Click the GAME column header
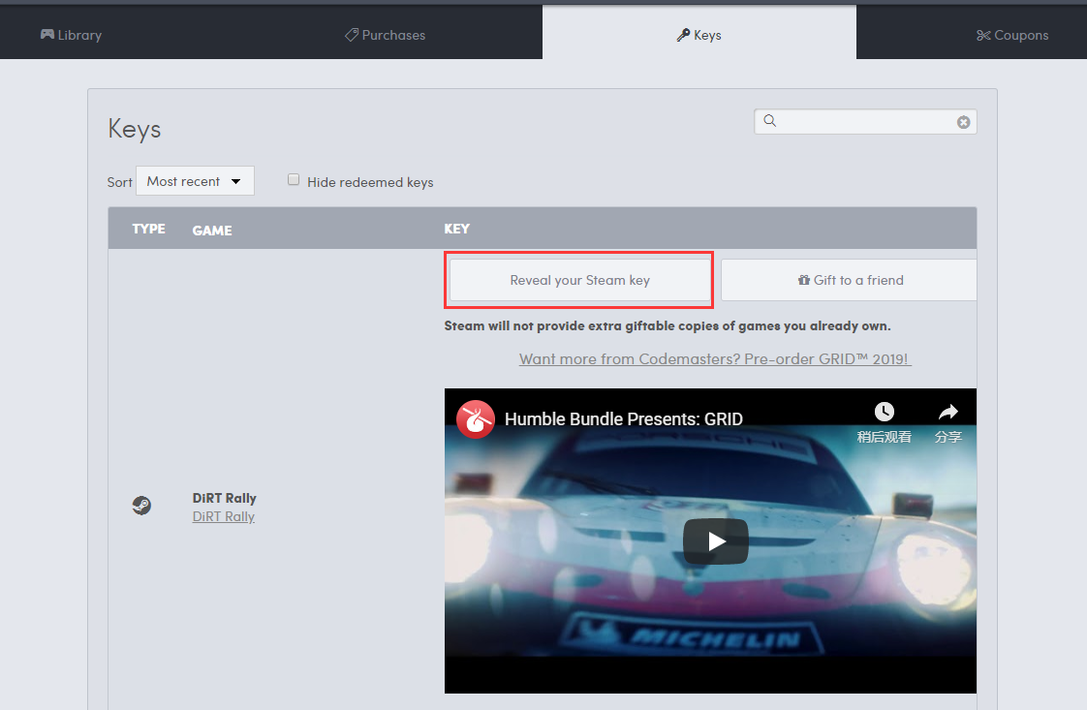 tap(212, 231)
